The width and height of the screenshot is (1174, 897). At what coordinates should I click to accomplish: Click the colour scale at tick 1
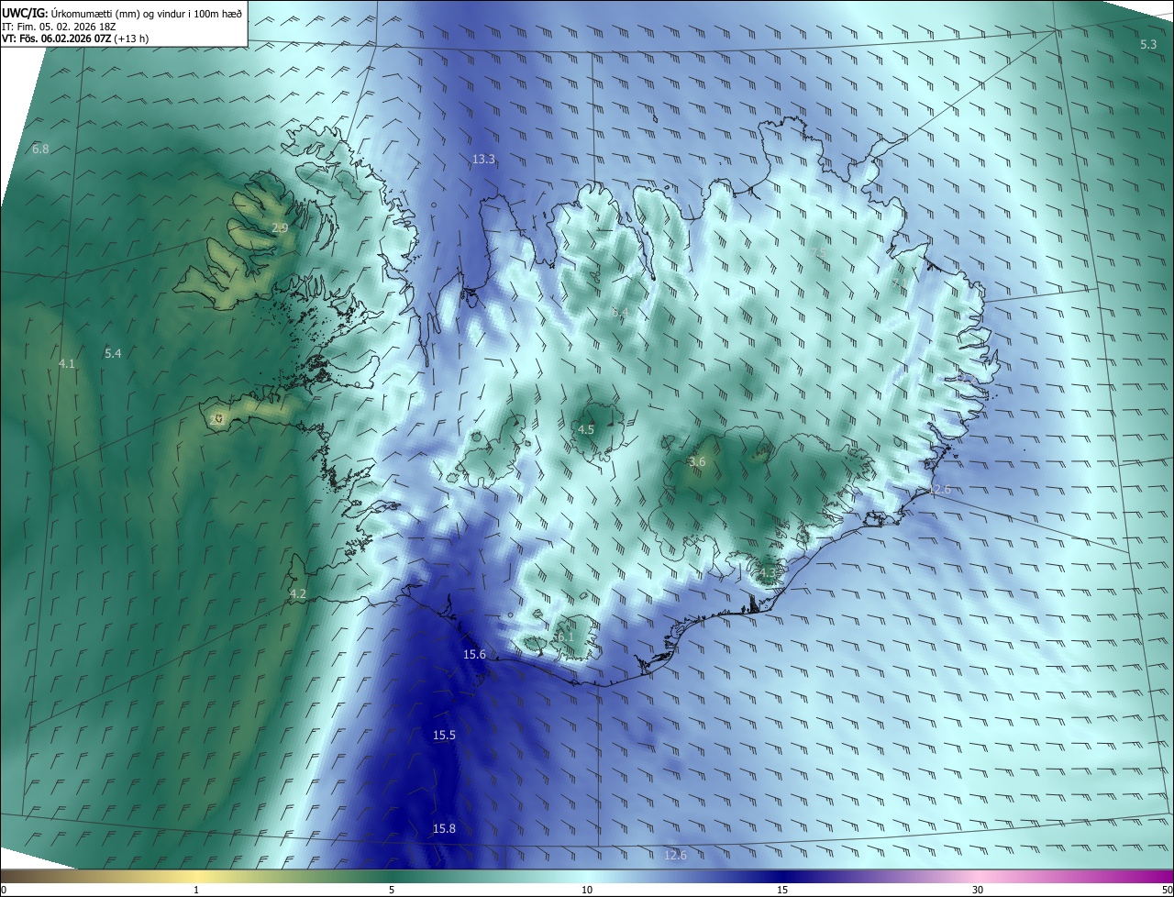(196, 890)
